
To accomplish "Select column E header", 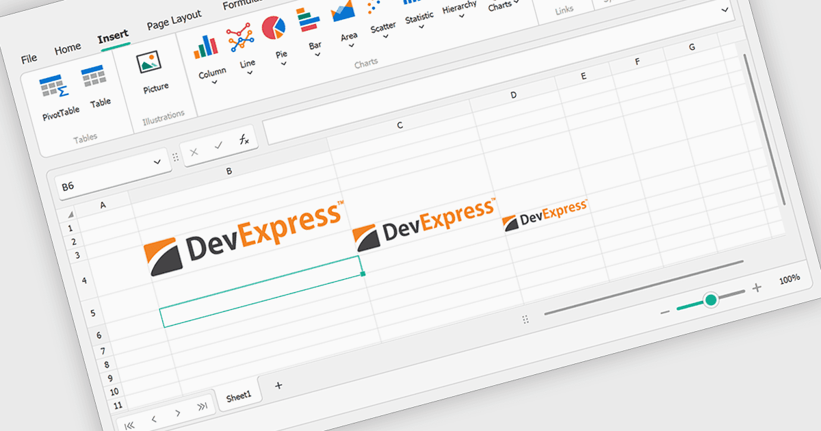I will tap(584, 76).
